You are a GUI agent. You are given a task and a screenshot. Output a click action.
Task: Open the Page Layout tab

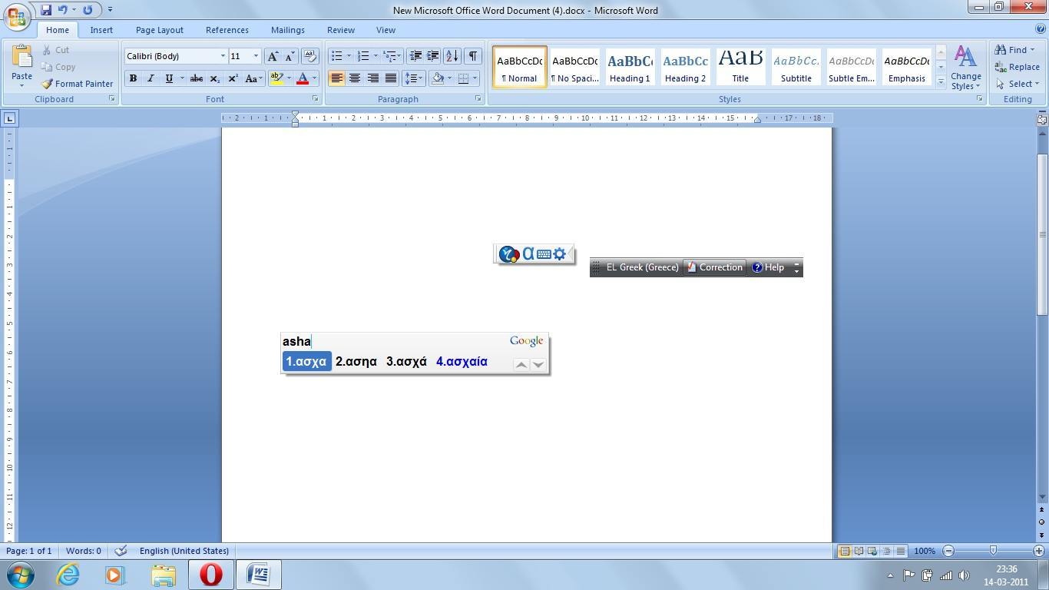click(x=160, y=30)
